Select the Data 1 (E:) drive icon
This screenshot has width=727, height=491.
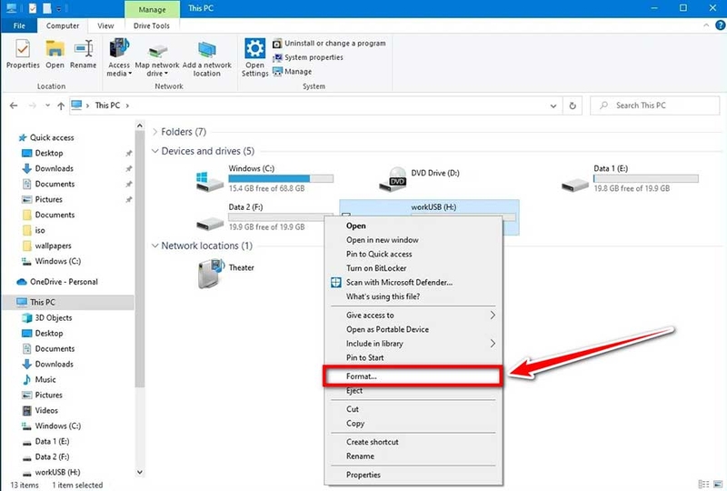coord(575,185)
